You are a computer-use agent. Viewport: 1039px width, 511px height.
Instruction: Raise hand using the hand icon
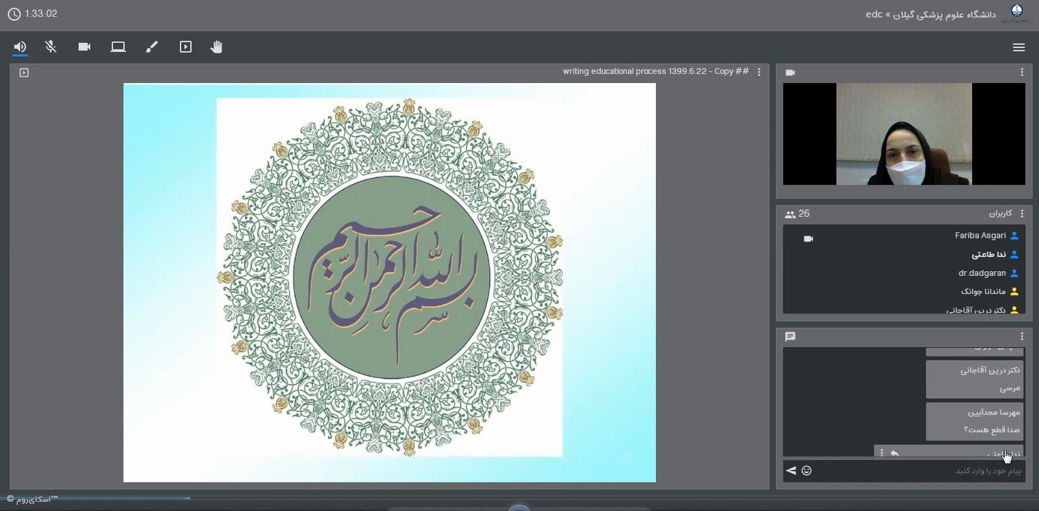click(216, 47)
